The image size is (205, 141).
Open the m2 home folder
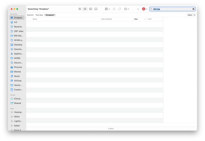point(17,22)
